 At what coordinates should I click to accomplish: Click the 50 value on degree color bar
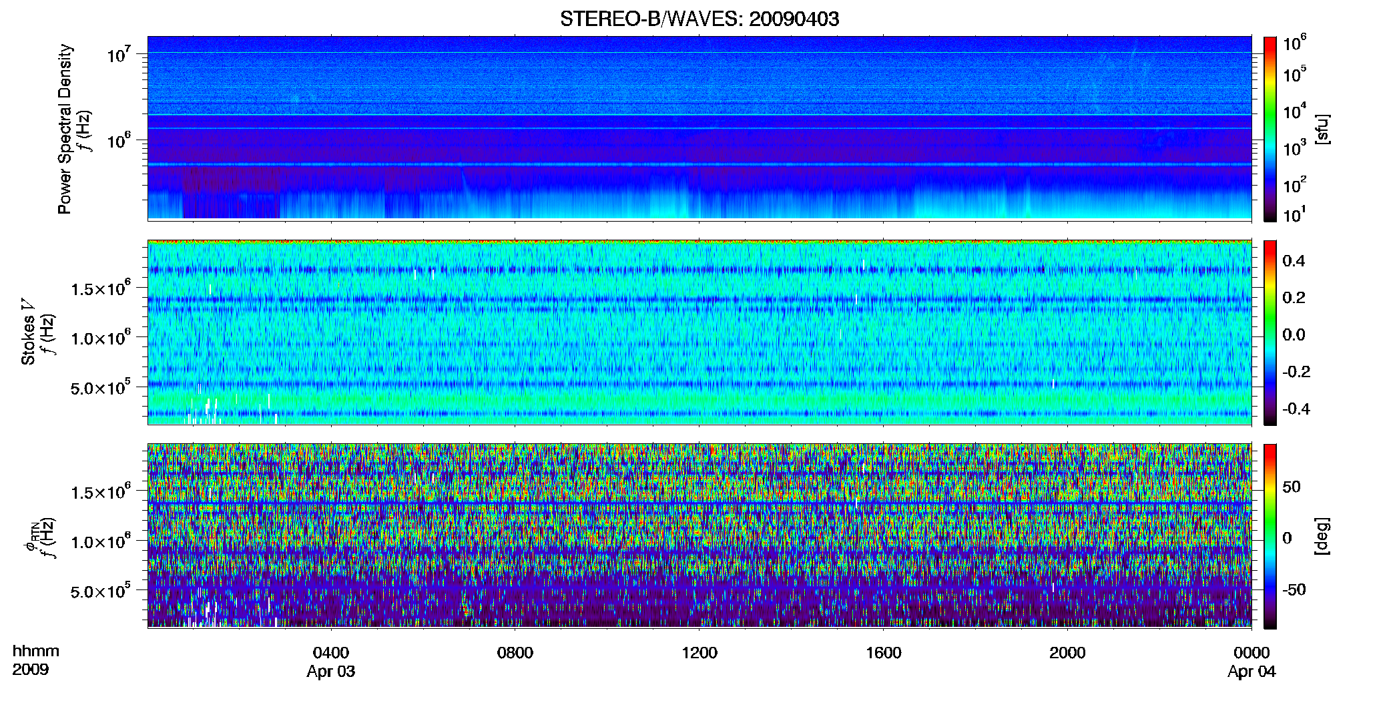tap(1292, 487)
